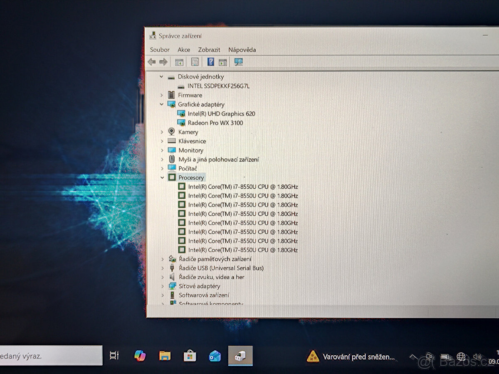Click the Help question mark toolbar icon
Viewport: 499px width, 374px height.
210,62
